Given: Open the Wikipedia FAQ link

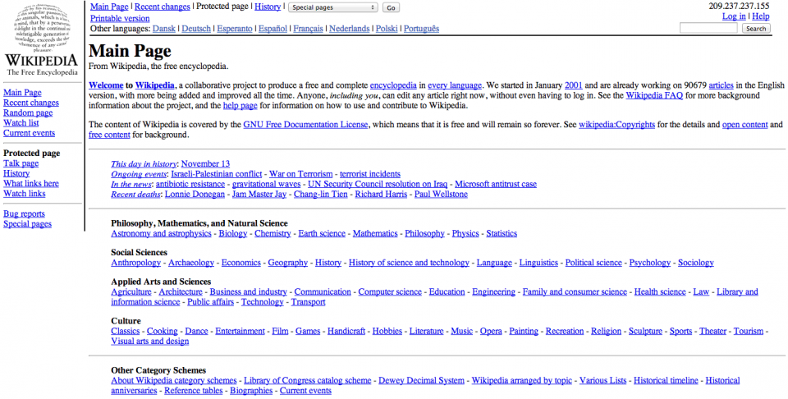Looking at the screenshot, I should click(x=654, y=95).
